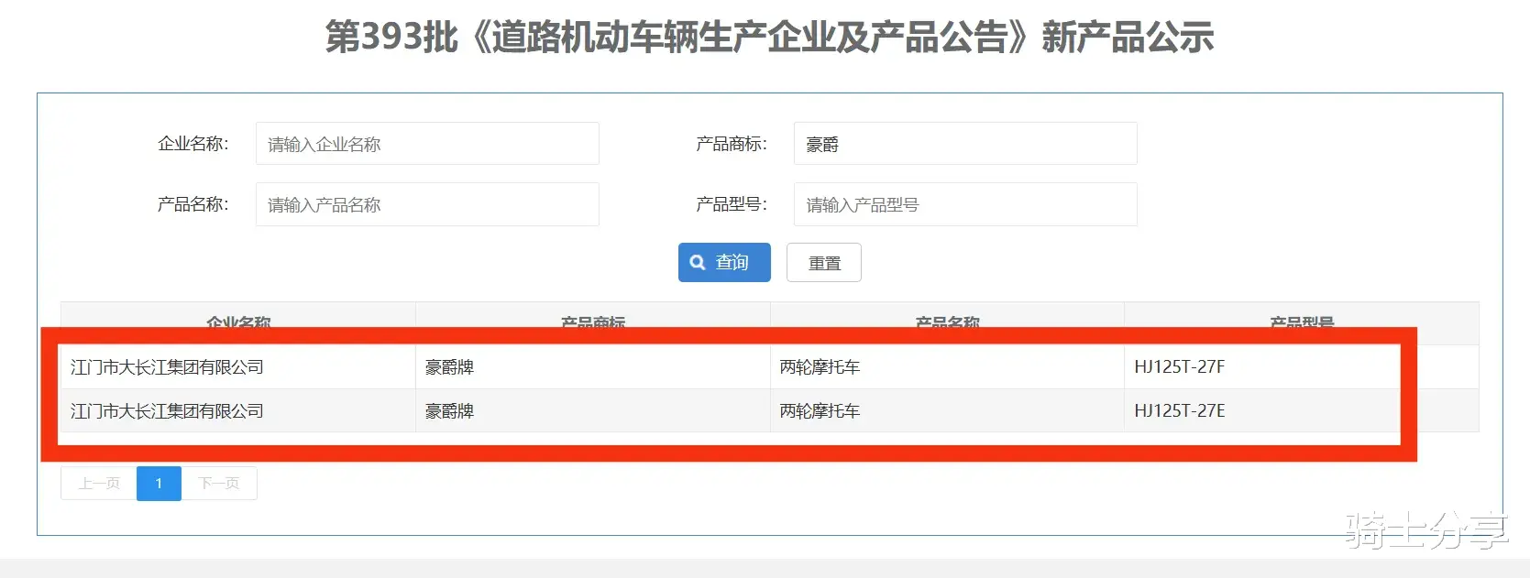
Task: Go to next page with 下一页
Action: pyautogui.click(x=219, y=484)
